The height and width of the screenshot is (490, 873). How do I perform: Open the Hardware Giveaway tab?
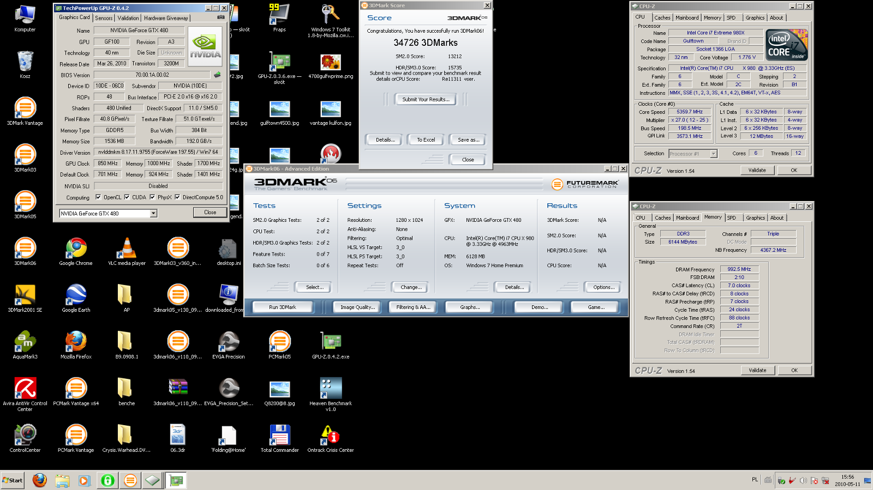pos(166,18)
